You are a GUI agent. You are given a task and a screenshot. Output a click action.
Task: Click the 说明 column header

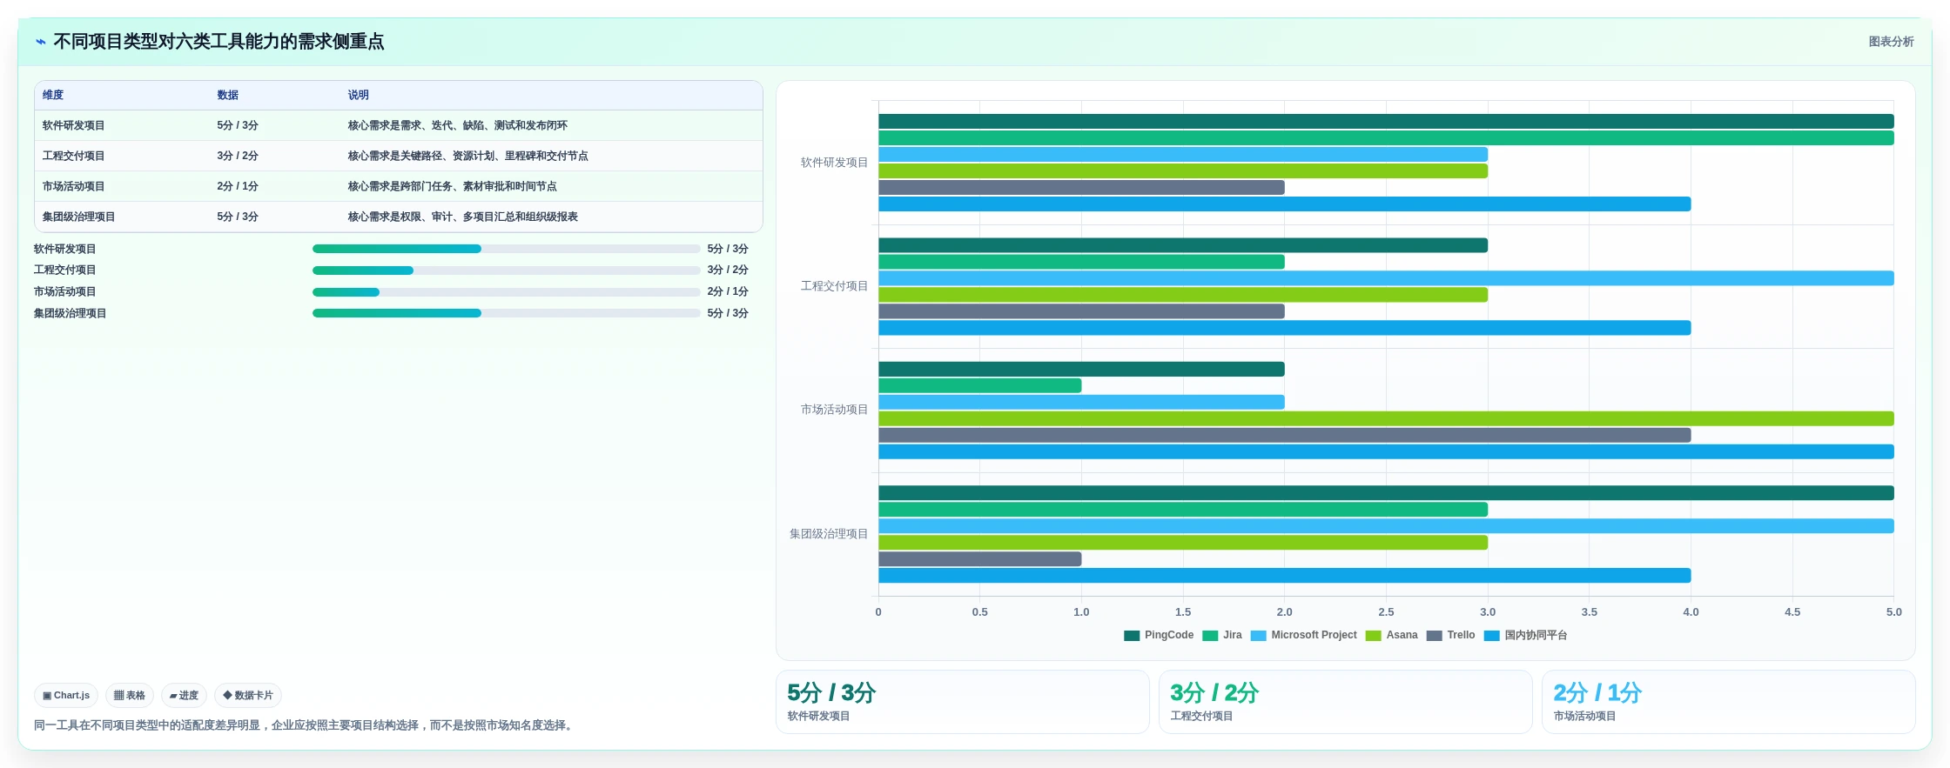click(x=359, y=96)
